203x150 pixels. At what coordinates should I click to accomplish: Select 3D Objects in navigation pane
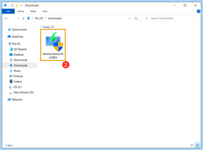click(20, 49)
